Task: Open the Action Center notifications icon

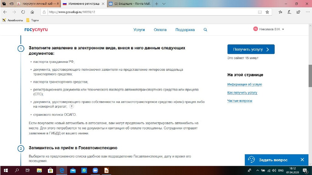Action: 305,170
